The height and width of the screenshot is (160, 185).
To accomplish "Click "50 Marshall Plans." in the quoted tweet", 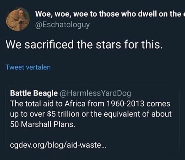I will click(42, 124).
